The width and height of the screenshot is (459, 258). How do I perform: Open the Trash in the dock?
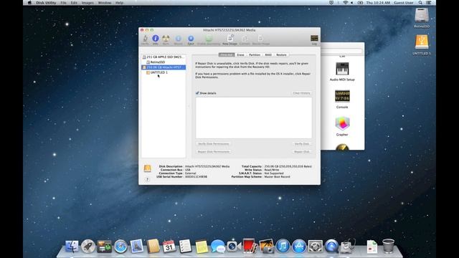click(x=388, y=247)
